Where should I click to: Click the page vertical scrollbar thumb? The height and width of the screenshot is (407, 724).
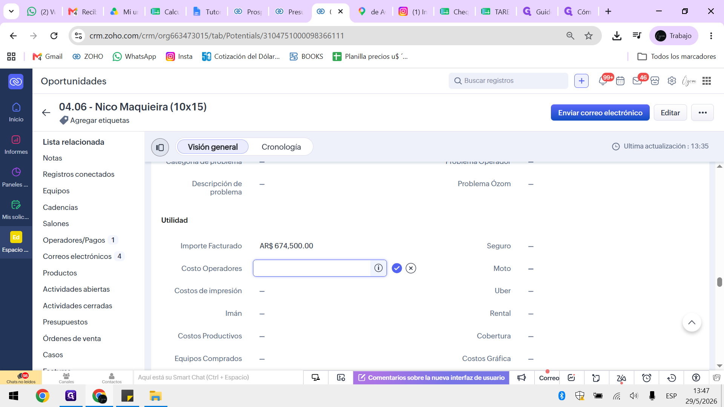[719, 282]
